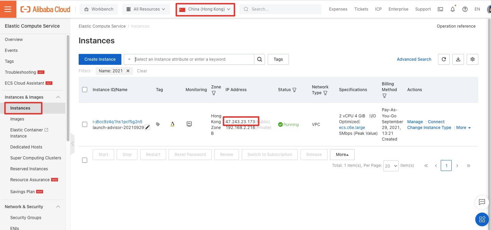
Task: Open the instance ID i-j6cc9z4q1hs1pcf5g2n5 link
Action: click(x=117, y=122)
